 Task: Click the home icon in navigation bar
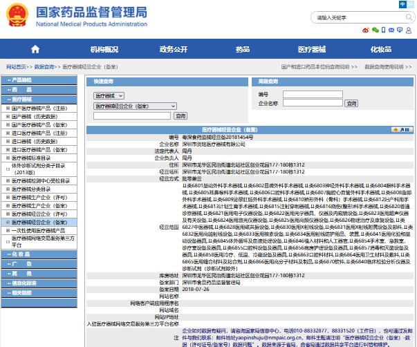click(35, 49)
